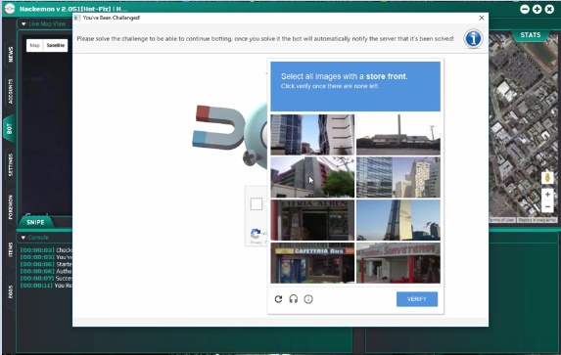Select the tile under the mouse cursor

(x=312, y=177)
